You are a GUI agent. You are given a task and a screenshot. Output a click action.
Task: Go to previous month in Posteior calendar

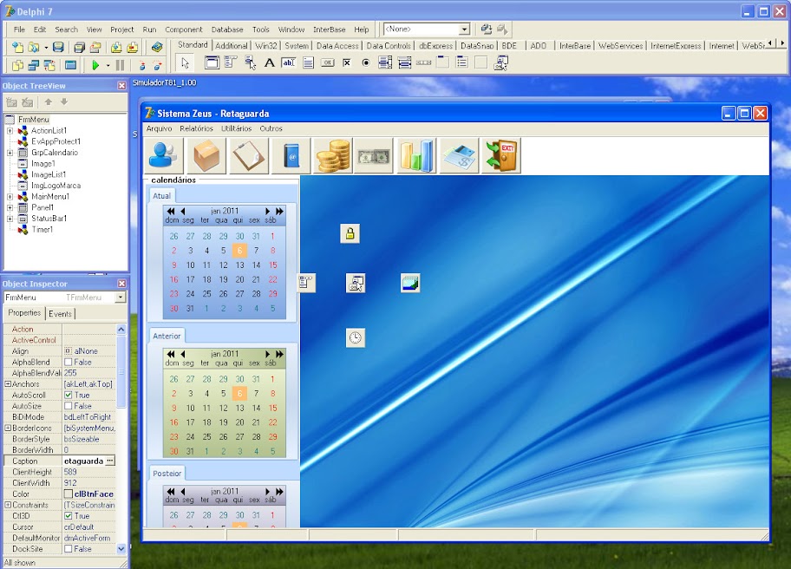coord(183,491)
